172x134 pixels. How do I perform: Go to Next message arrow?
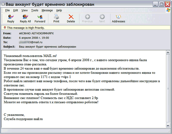(x=102, y=17)
